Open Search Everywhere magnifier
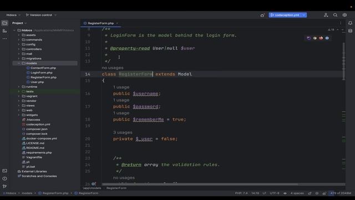Screen dimensions: 355x200 coord(335,15)
